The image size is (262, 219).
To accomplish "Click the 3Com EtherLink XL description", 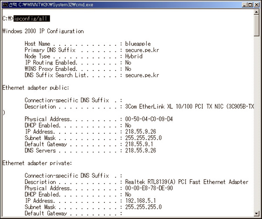I will coord(189,107).
